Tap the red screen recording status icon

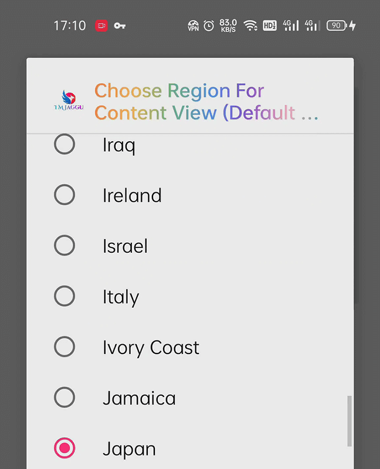(x=101, y=26)
